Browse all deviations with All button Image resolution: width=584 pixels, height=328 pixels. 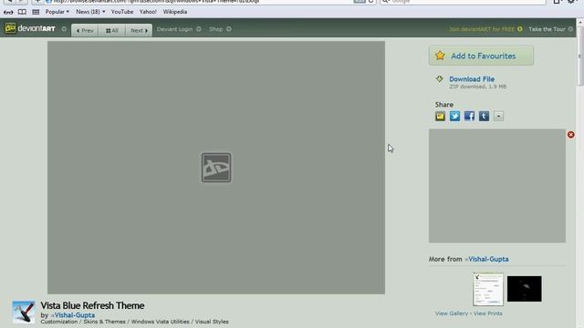(111, 30)
